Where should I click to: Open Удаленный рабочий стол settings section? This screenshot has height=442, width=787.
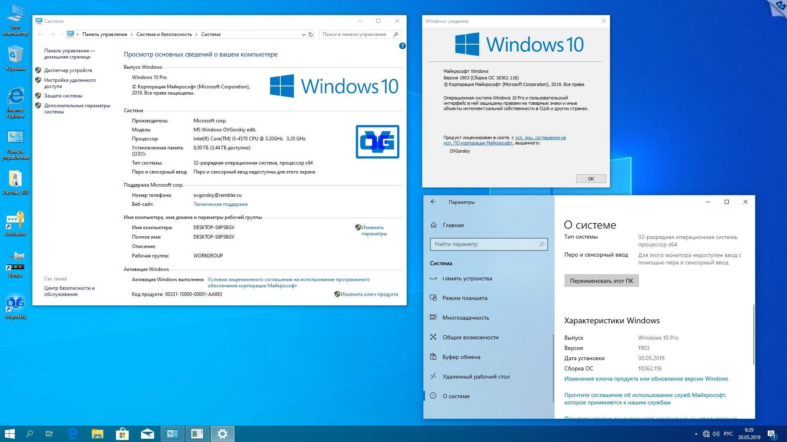(x=475, y=376)
